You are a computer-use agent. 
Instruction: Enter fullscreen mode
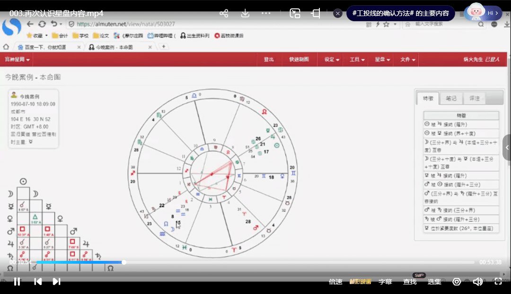click(498, 282)
